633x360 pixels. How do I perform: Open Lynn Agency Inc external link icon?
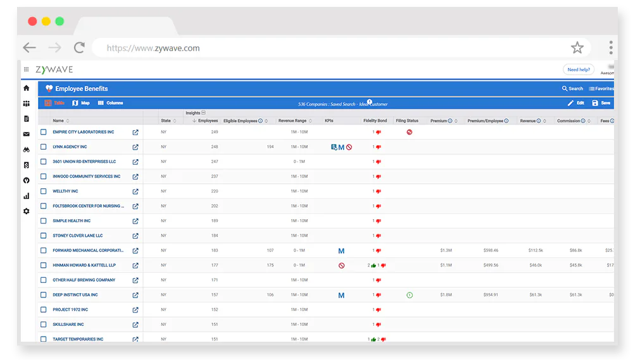[135, 147]
